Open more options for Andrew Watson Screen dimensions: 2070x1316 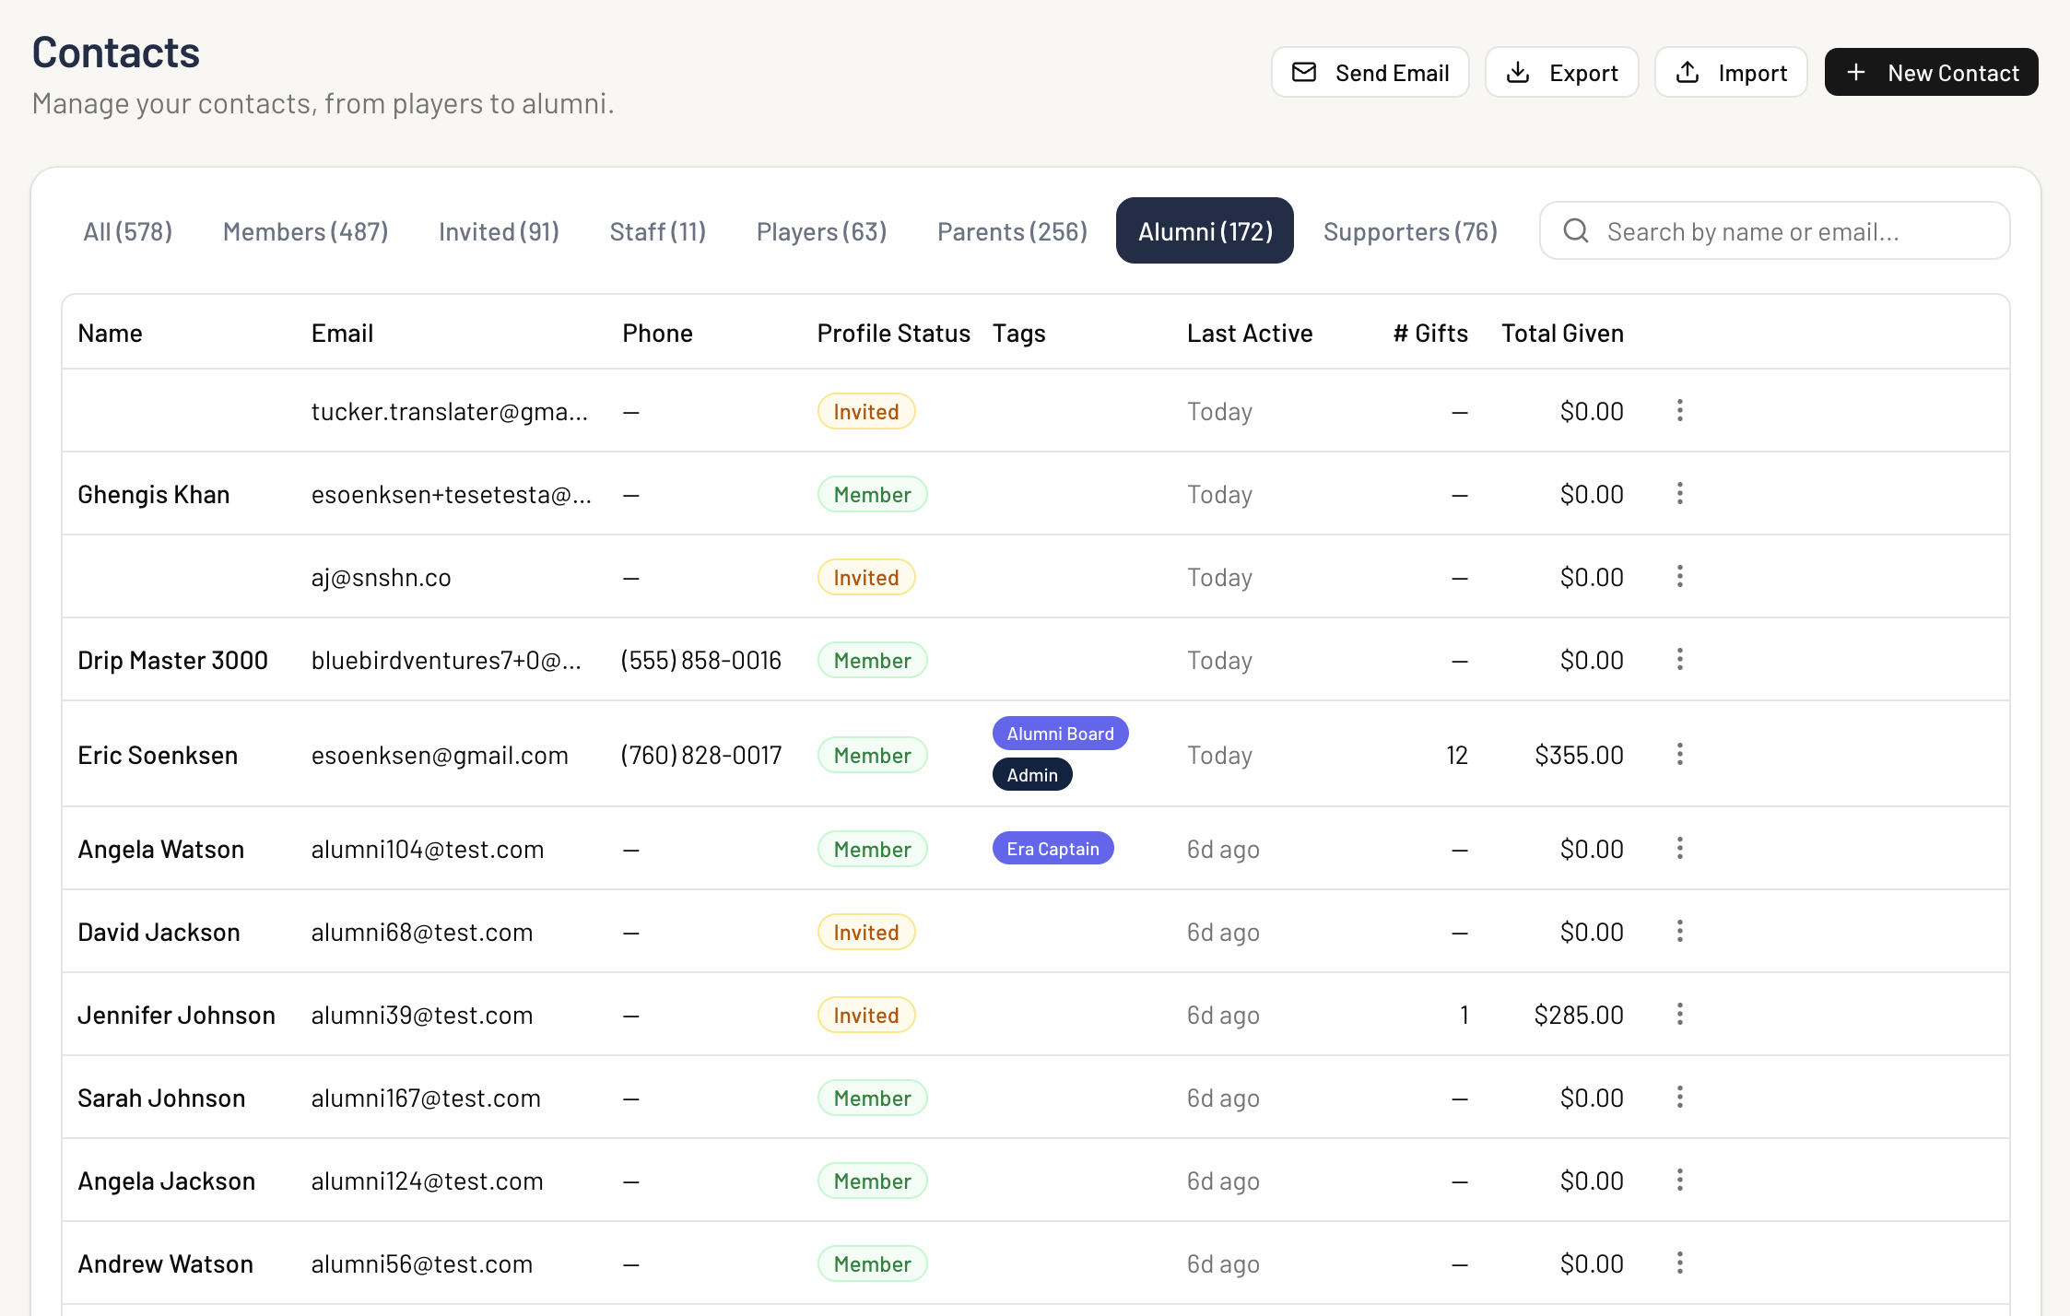1679,1263
